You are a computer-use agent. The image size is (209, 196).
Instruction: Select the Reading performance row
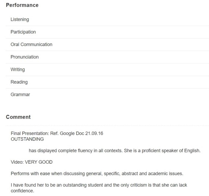click(107, 82)
